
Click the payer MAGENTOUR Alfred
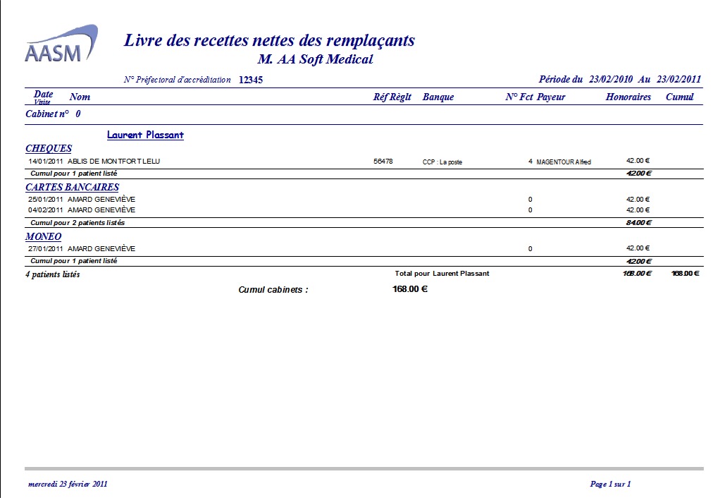pos(564,162)
